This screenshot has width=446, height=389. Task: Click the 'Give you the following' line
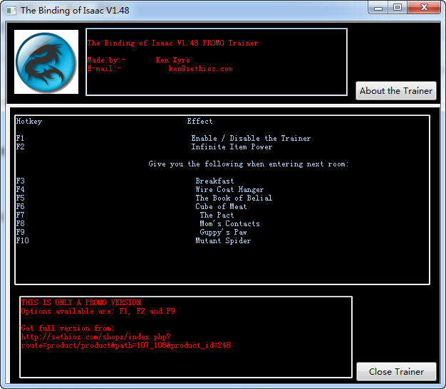249,164
